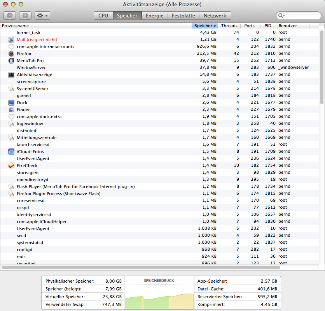Sort by Ports column header

coord(250,26)
